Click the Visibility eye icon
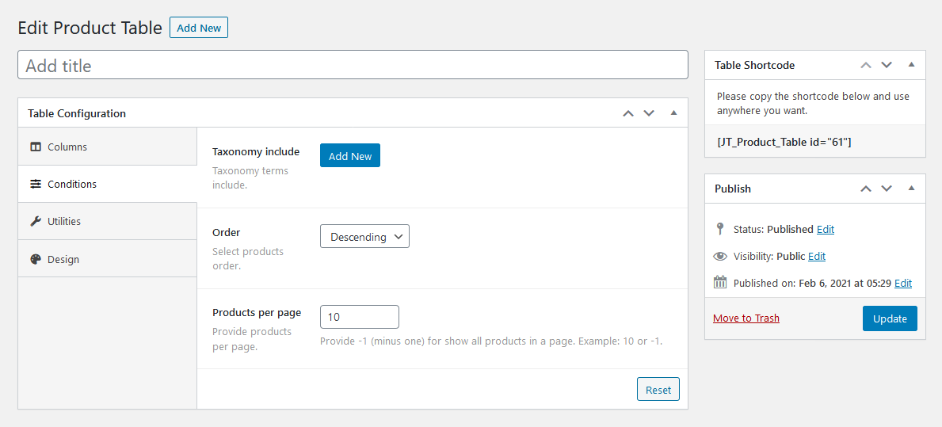 [719, 256]
